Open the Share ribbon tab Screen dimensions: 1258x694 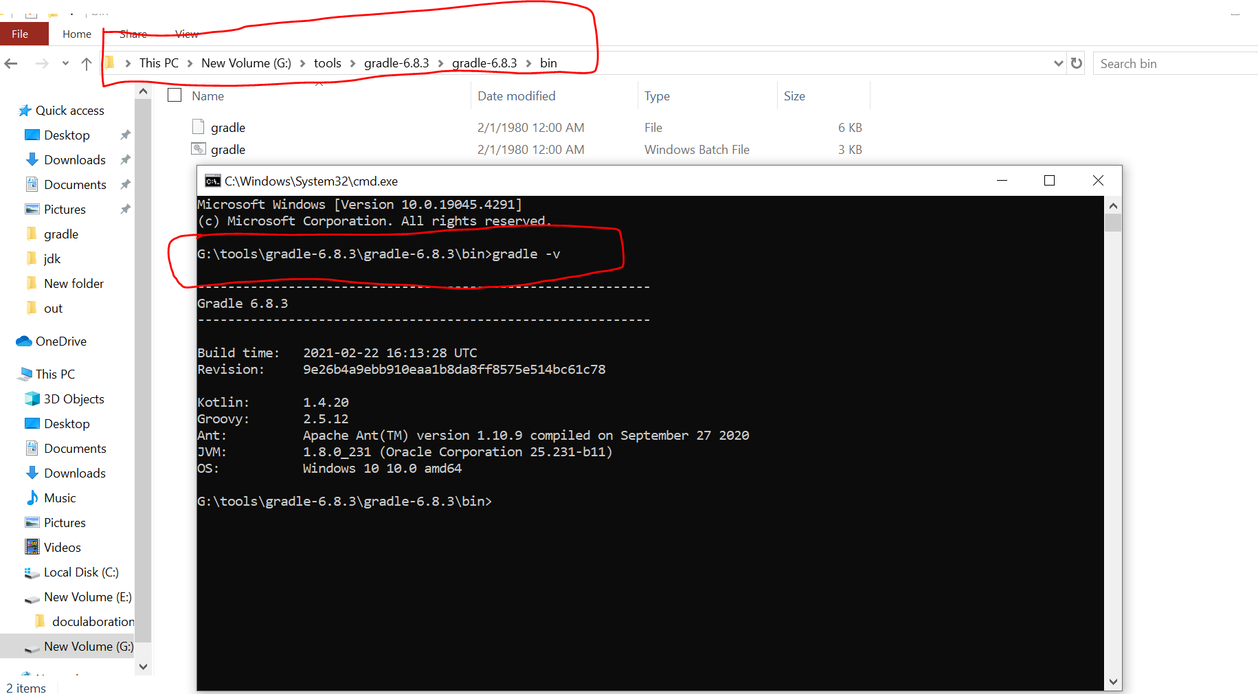click(x=133, y=34)
